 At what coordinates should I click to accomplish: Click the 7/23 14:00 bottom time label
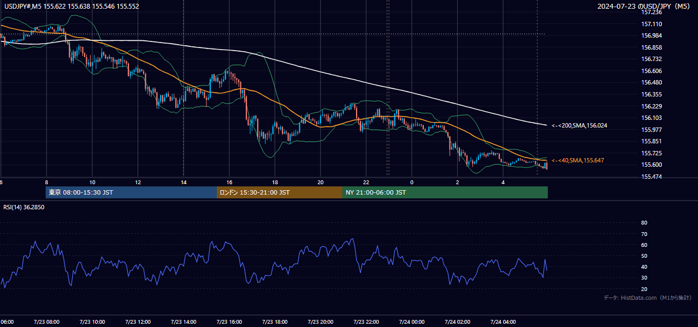point(184,322)
